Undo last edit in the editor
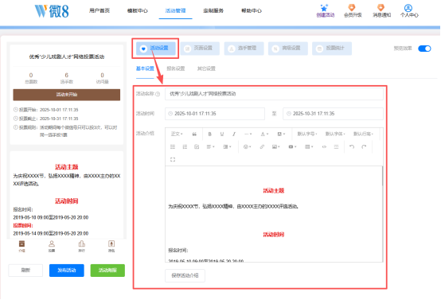The height and width of the screenshot is (300, 441). click(x=352, y=146)
